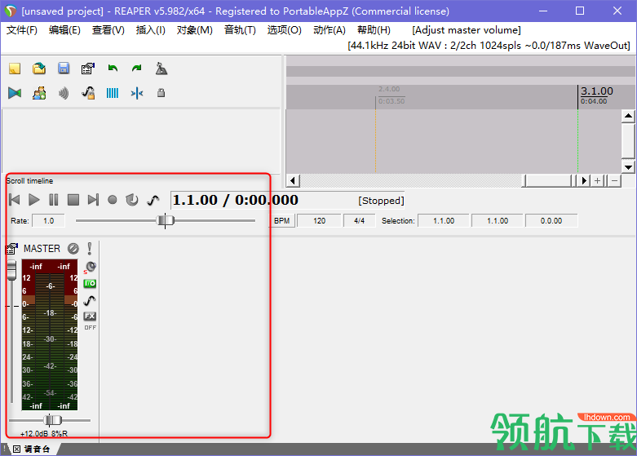Open the 选项(O) menu
This screenshot has height=456, width=637.
[284, 30]
